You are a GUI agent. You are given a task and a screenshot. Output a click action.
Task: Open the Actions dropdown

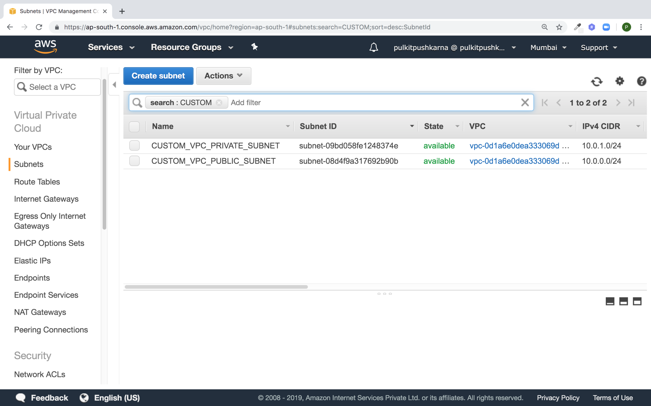pos(223,76)
